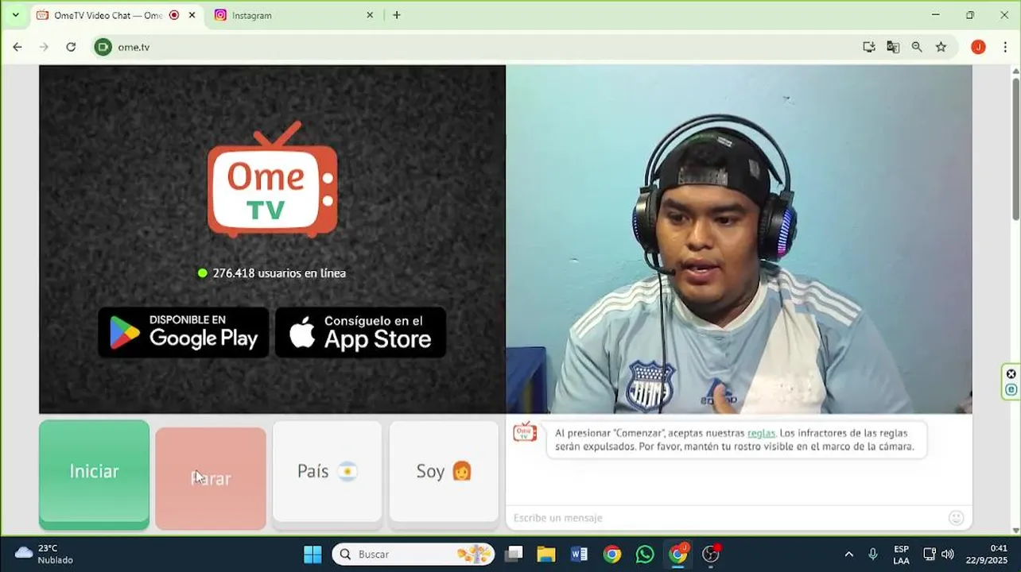
Task: Open WhatsApp from taskbar
Action: click(x=645, y=554)
